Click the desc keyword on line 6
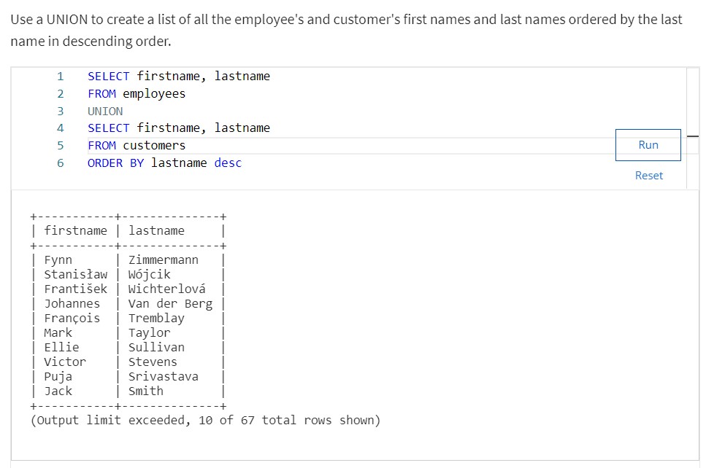Screen dimensions: 706x468 (228, 163)
